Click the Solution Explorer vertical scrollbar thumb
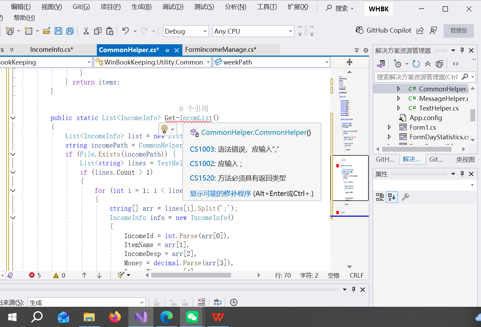This screenshot has height=327, width=481. click(x=473, y=115)
